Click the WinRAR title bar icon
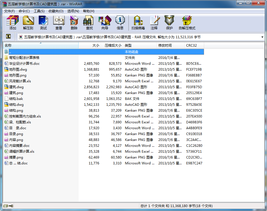 point(4,4)
